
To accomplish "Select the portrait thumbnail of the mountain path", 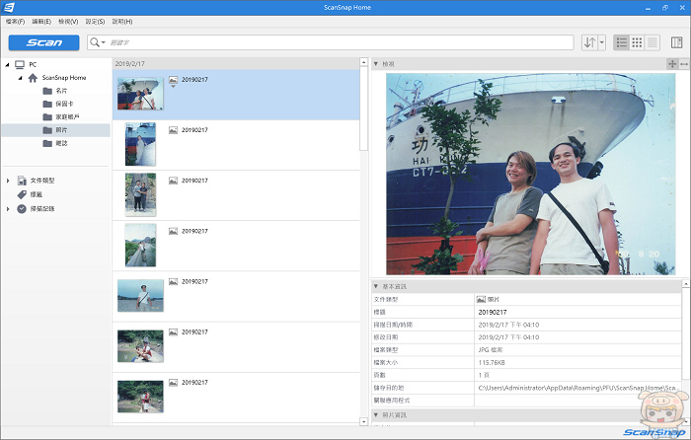I will pos(140,245).
